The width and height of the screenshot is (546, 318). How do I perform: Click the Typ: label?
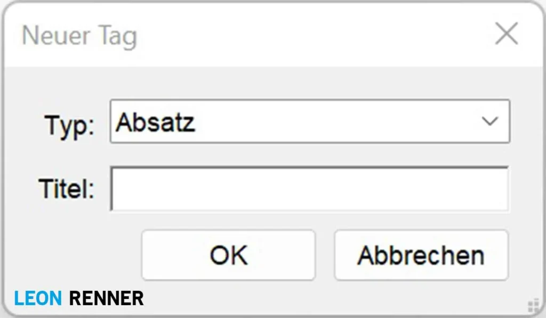pos(69,125)
